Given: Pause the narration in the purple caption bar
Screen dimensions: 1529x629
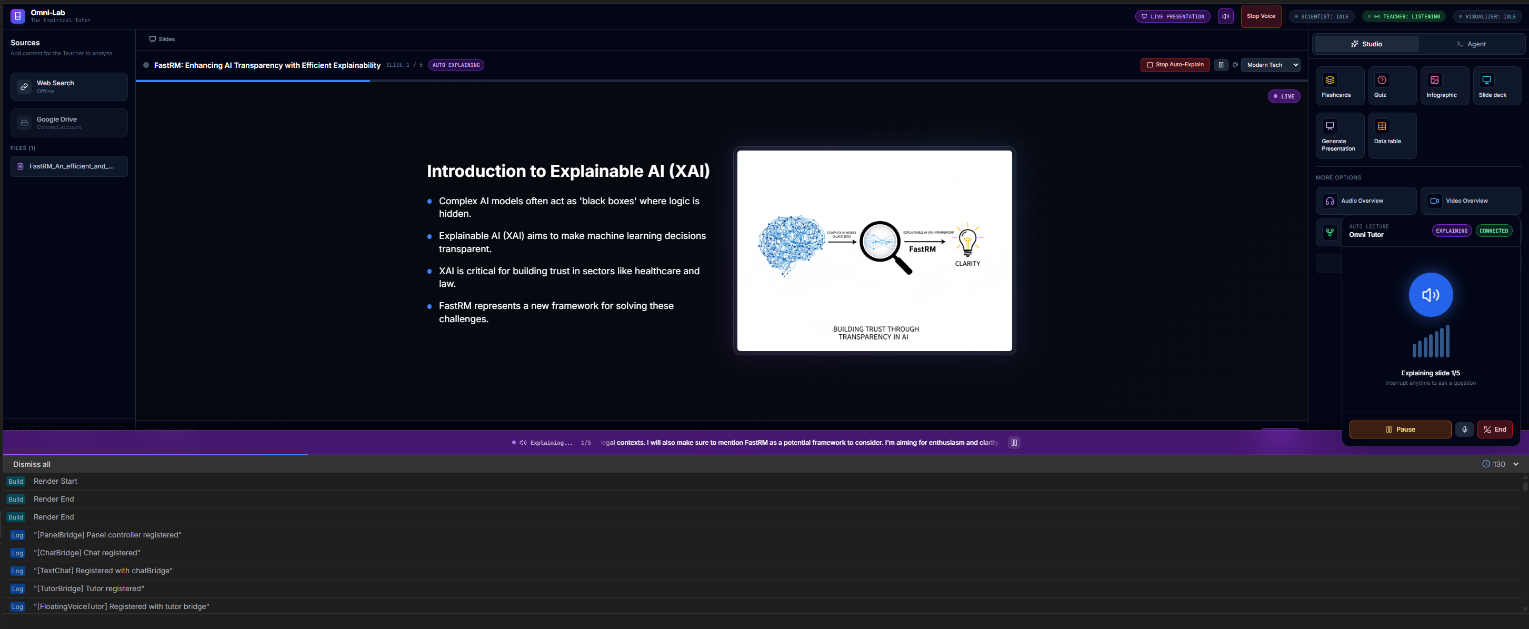Looking at the screenshot, I should (x=1013, y=442).
